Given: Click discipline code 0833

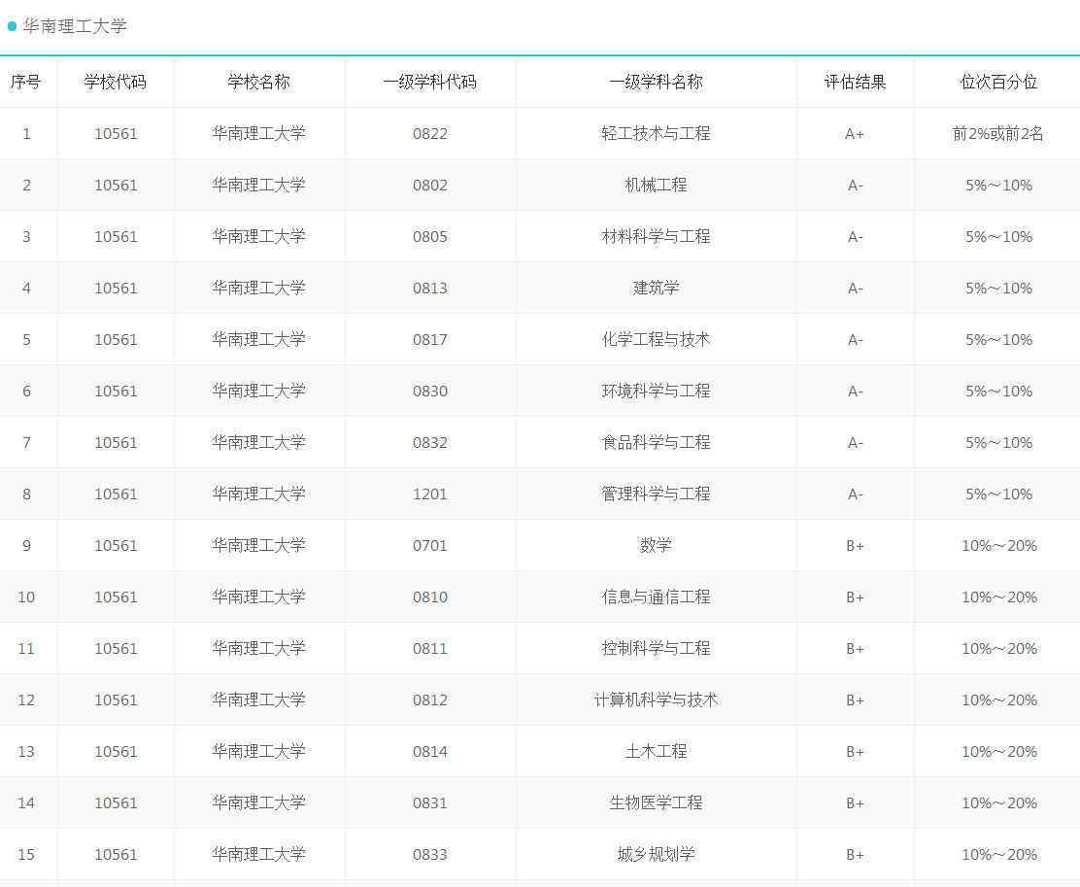Looking at the screenshot, I should (x=430, y=855).
